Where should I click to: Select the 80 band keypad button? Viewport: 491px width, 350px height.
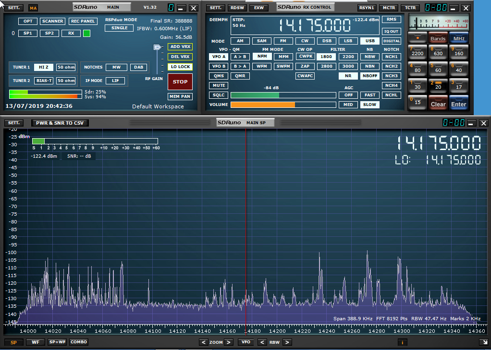(417, 69)
